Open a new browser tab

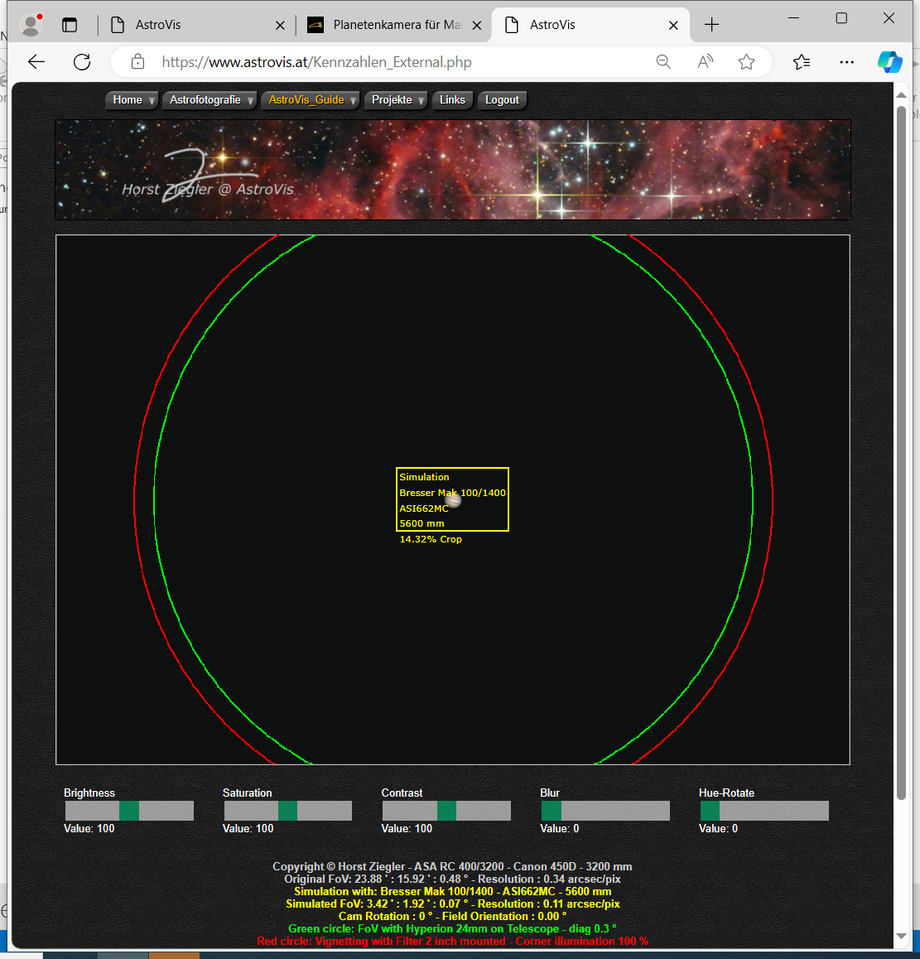(711, 25)
